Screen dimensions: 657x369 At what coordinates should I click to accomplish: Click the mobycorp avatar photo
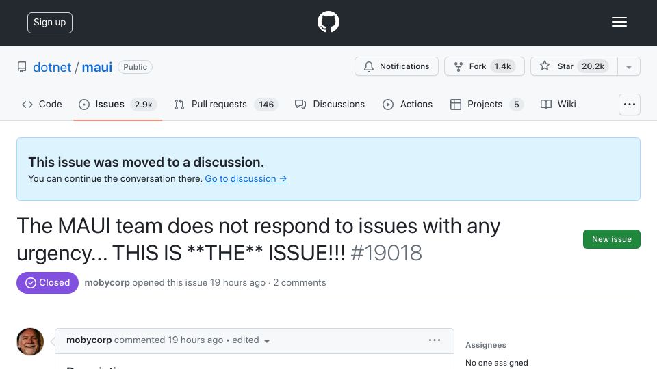click(x=30, y=342)
